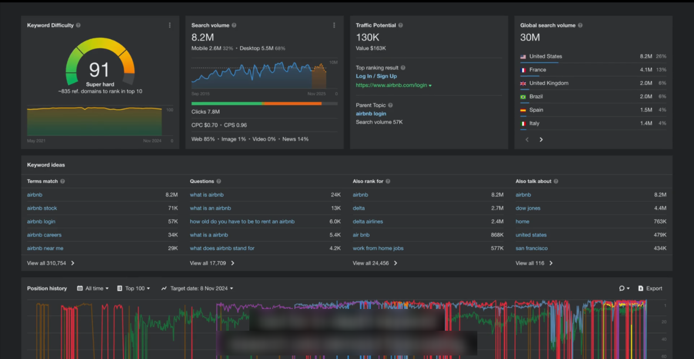Open Top ranking result help icon
The height and width of the screenshot is (359, 694).
coord(403,68)
